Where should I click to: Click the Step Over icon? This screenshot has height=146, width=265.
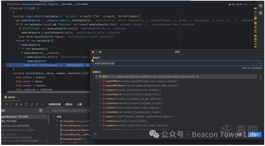[x=16, y=104]
